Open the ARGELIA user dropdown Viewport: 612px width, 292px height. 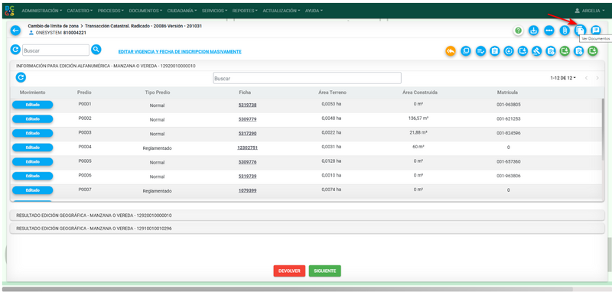click(x=590, y=11)
